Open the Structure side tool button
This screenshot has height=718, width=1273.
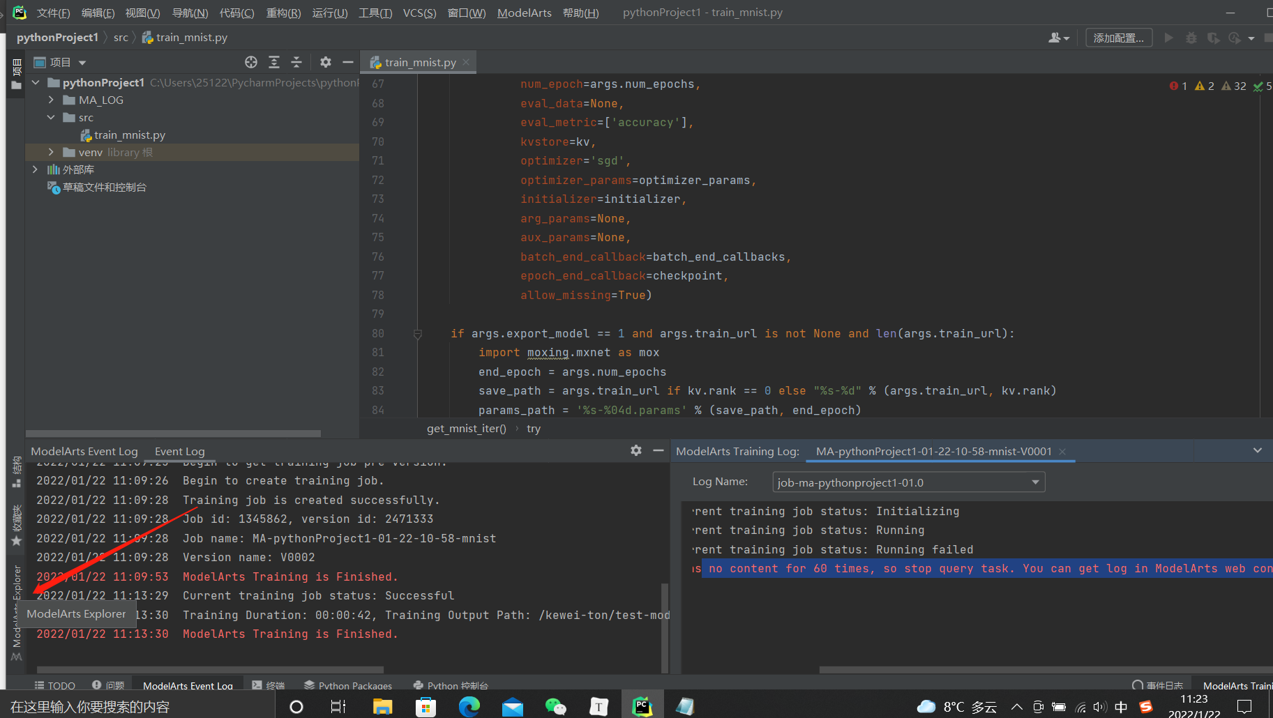17,472
